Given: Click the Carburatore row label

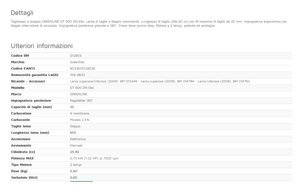Looking at the screenshot, I should (x=21, y=113).
